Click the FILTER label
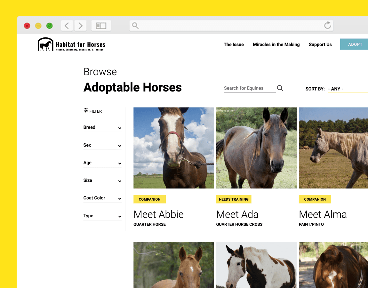 coord(96,111)
